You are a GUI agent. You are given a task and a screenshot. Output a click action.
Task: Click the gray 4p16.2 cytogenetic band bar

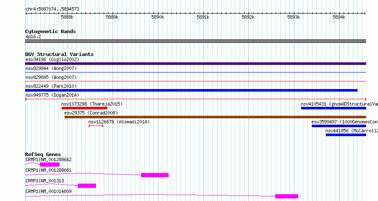pos(195,41)
